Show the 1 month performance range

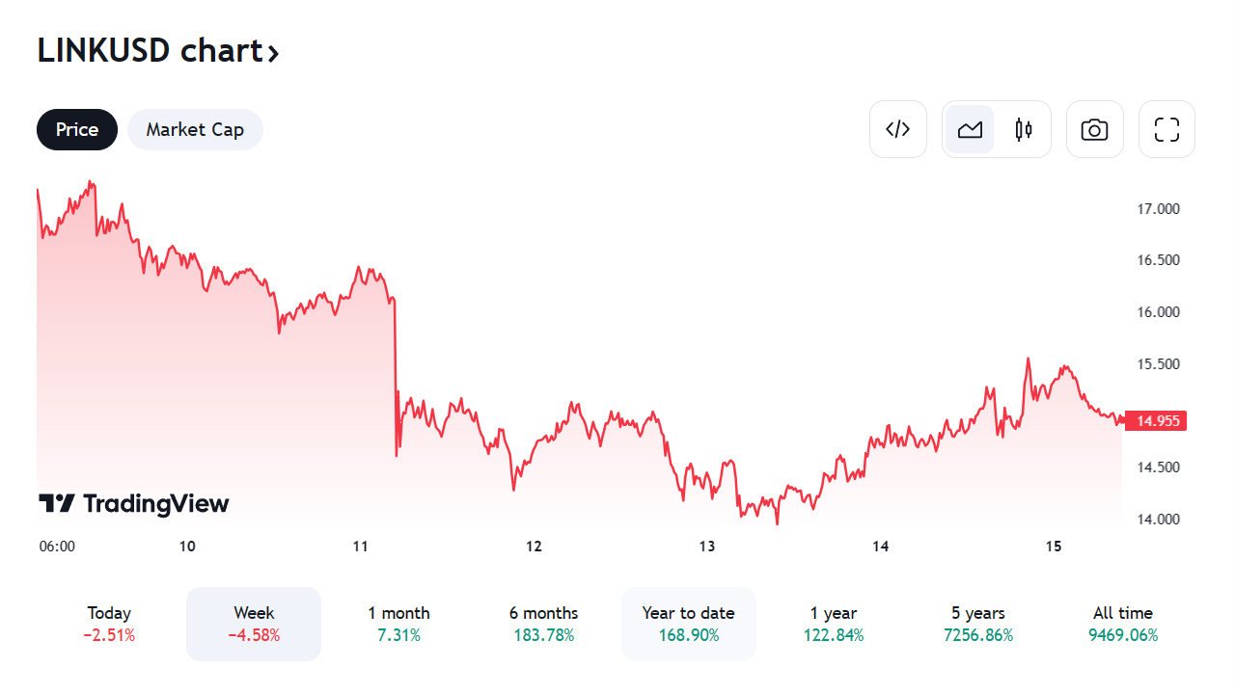coord(398,624)
